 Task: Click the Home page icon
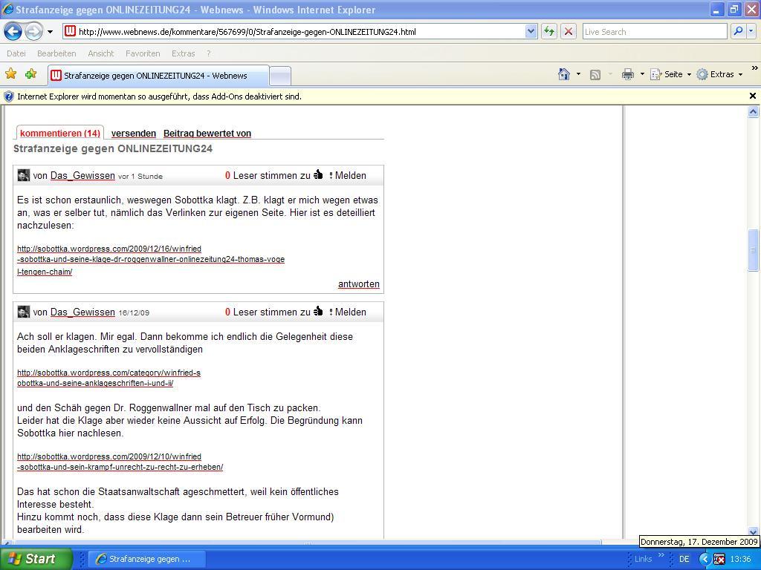(x=564, y=74)
